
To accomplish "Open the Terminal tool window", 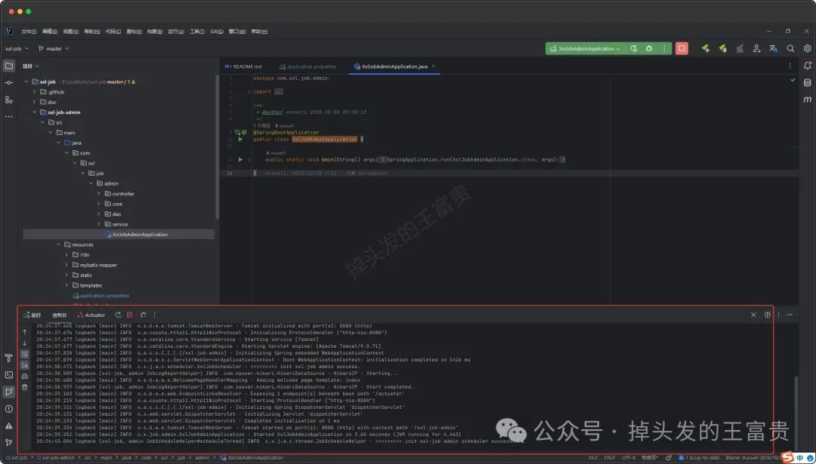I will (x=8, y=375).
